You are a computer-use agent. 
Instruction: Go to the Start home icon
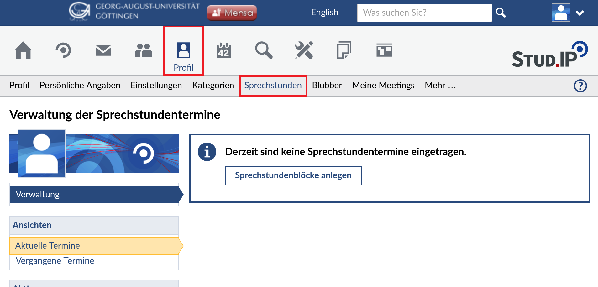tap(23, 50)
